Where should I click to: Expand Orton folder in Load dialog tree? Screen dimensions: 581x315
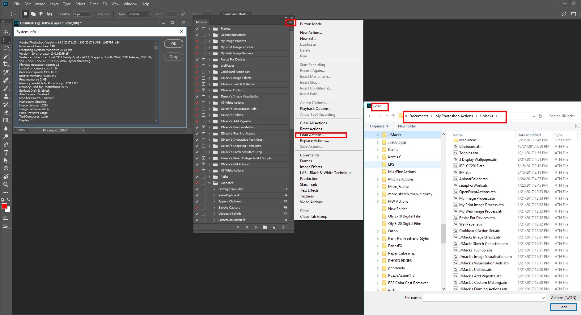[378, 231]
